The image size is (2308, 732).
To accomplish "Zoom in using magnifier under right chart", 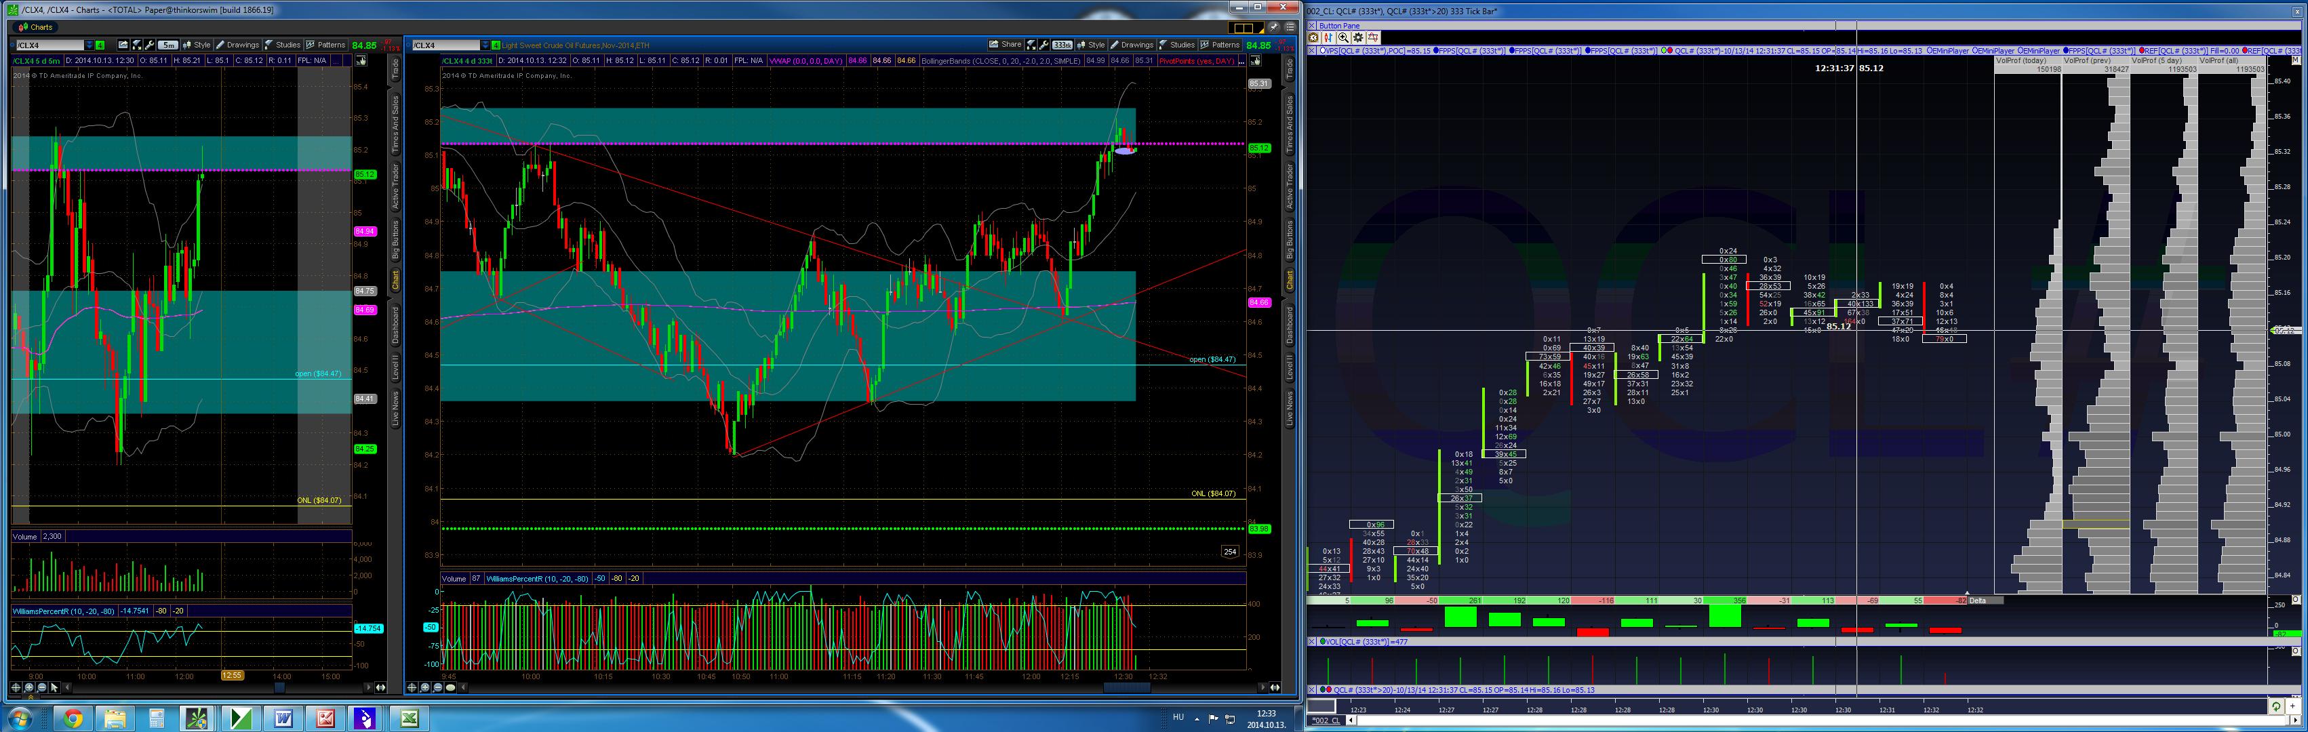I will click(x=424, y=687).
